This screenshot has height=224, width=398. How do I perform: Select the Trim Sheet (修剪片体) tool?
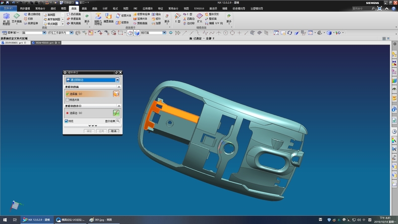coord(123,15)
